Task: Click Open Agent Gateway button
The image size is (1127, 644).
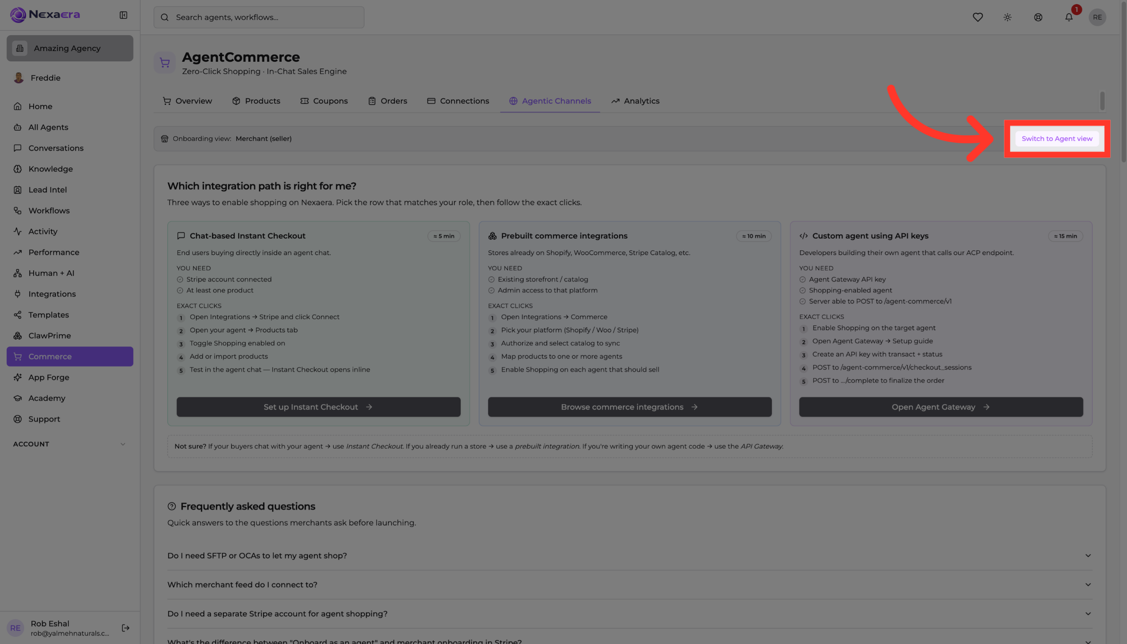Action: [941, 407]
